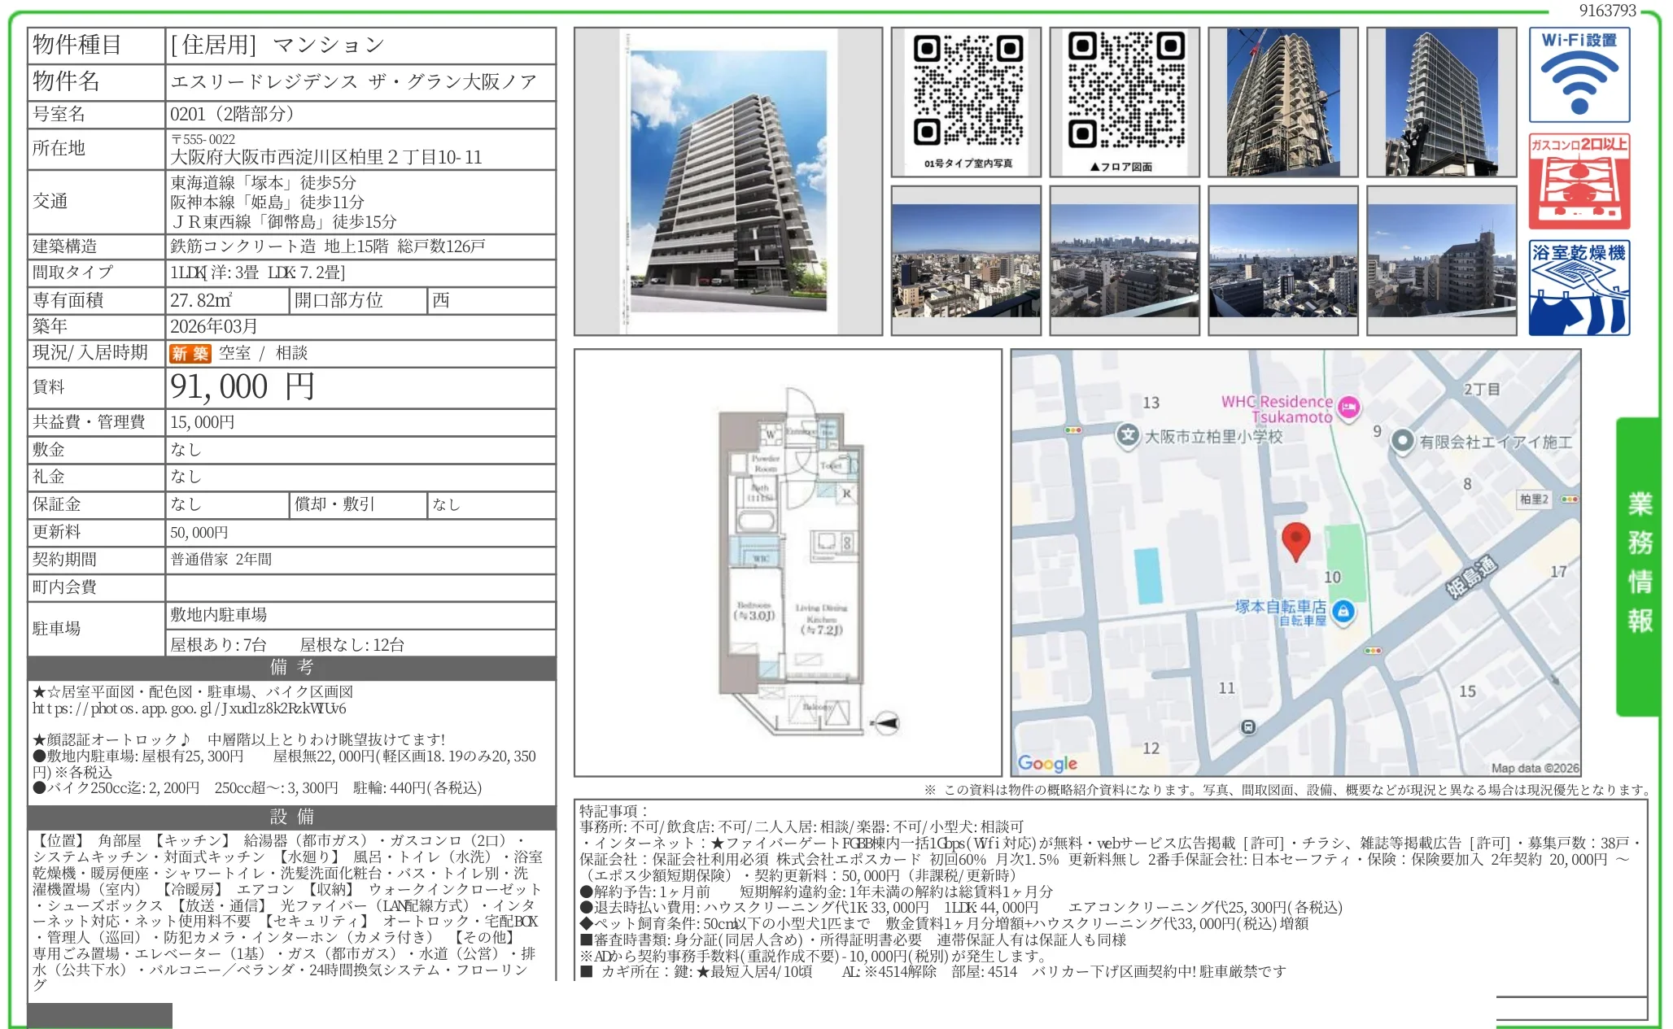Click the 91,000円 rent amount

242,387
